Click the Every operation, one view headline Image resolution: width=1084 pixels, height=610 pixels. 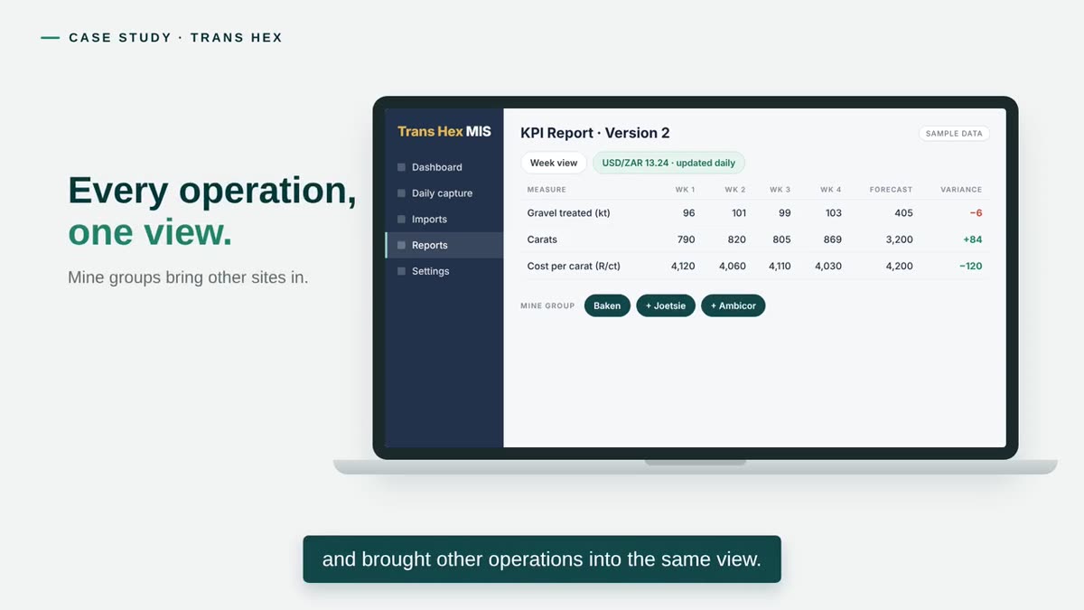pyautogui.click(x=212, y=211)
